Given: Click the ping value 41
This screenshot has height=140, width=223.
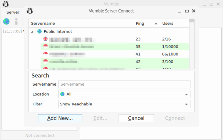Looking at the screenshot, I should pyautogui.click(x=138, y=54).
